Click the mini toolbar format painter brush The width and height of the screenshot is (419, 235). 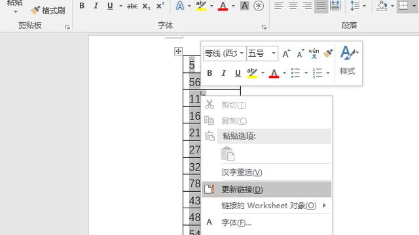[328, 54]
